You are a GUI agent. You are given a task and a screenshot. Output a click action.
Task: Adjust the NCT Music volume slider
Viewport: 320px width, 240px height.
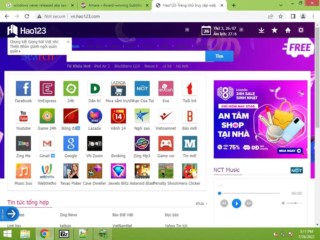coord(294,203)
